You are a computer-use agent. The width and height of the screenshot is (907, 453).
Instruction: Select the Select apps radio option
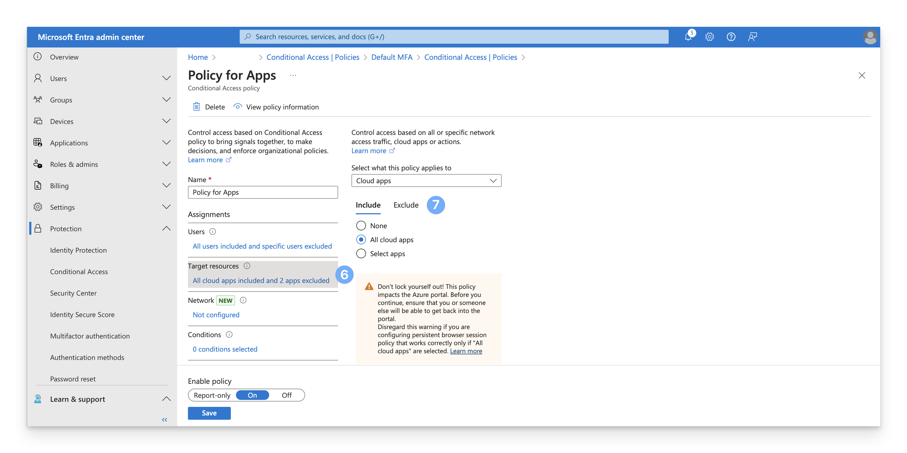pyautogui.click(x=361, y=254)
